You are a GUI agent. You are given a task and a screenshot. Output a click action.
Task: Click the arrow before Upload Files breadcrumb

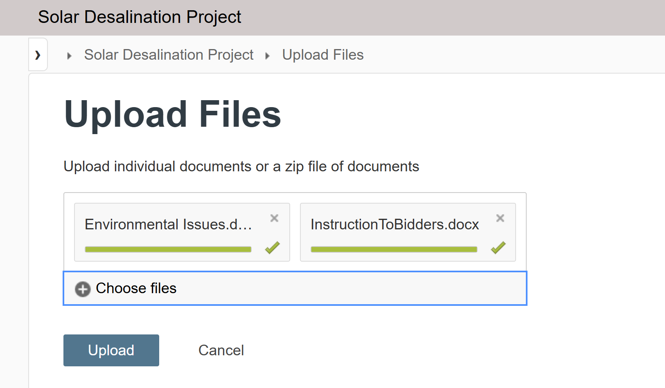tap(267, 56)
